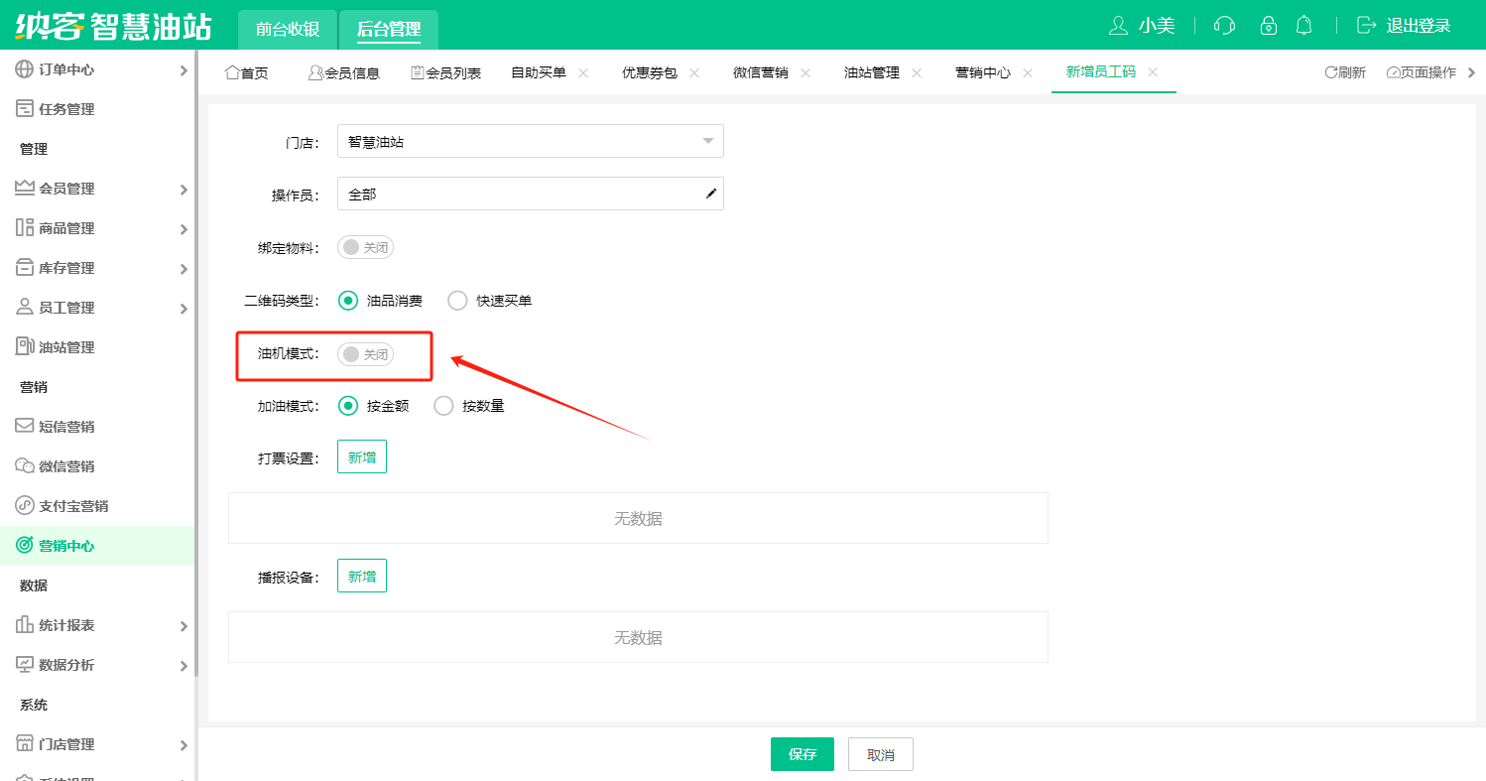Switch to the 优惠券包 tab
1486x781 pixels.
(649, 72)
